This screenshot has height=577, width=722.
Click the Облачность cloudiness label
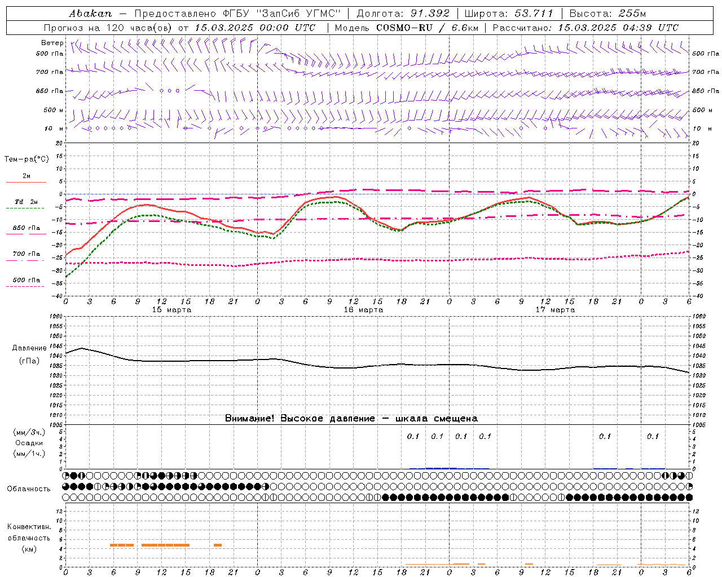[x=29, y=489]
